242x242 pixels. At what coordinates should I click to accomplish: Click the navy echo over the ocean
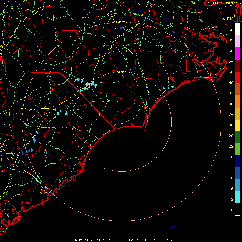(x=173, y=227)
